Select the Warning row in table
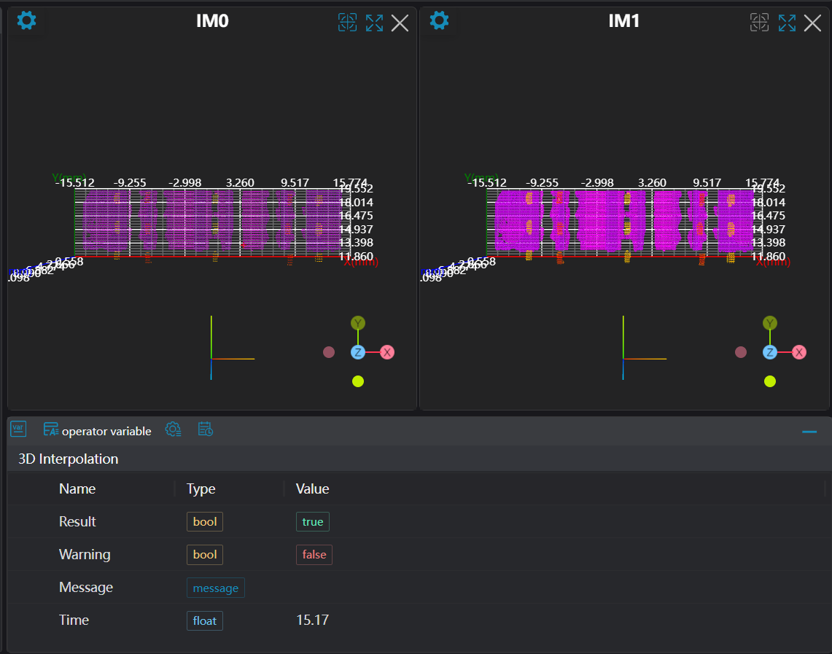832x654 pixels. pos(85,555)
